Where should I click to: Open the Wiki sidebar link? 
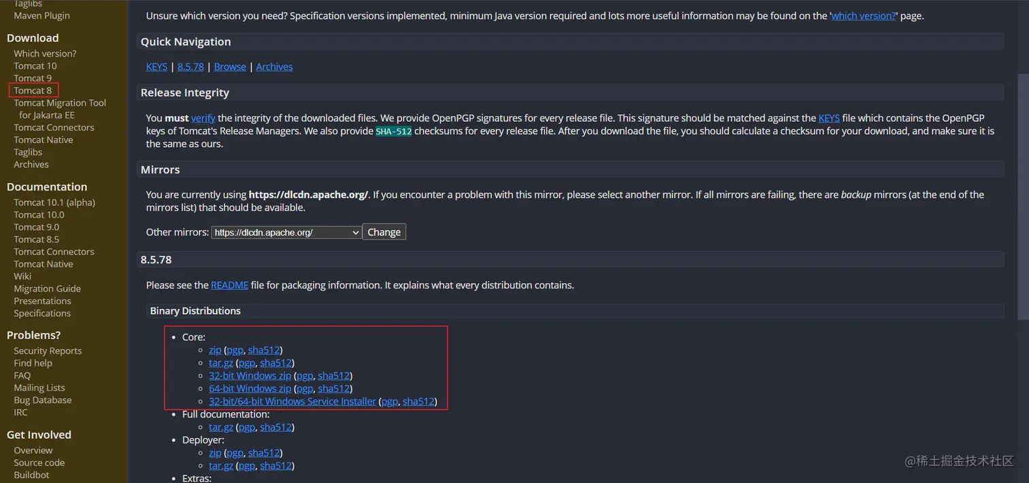pos(22,276)
